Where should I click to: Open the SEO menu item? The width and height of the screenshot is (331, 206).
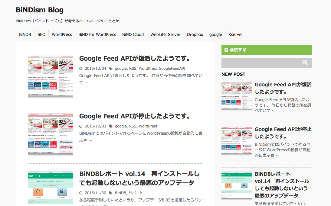(x=41, y=34)
